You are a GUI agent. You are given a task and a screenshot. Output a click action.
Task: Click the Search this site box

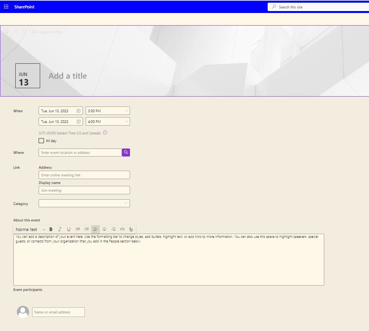click(x=318, y=7)
